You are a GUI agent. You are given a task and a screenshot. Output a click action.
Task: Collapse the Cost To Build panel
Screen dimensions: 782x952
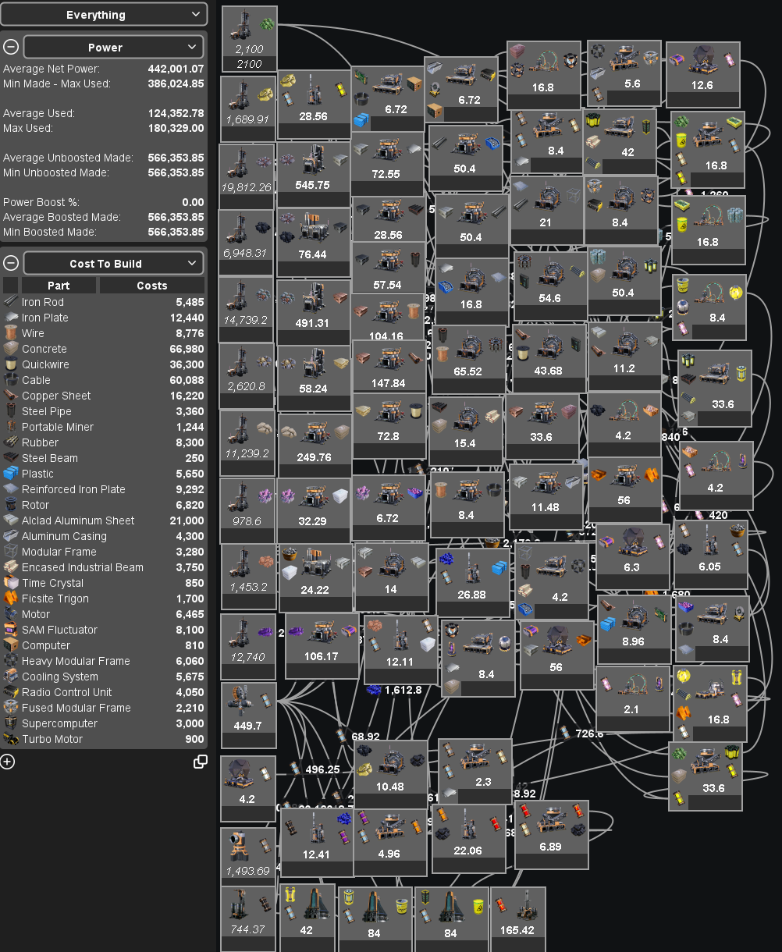coord(11,263)
